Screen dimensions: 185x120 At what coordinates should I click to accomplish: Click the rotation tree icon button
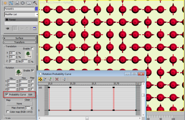click(x=19, y=73)
